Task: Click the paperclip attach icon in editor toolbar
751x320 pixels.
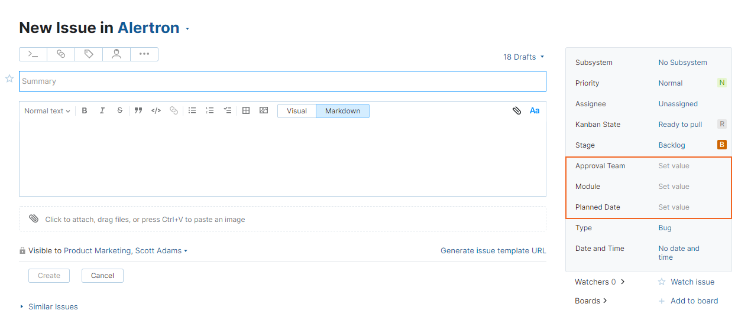Action: (517, 110)
